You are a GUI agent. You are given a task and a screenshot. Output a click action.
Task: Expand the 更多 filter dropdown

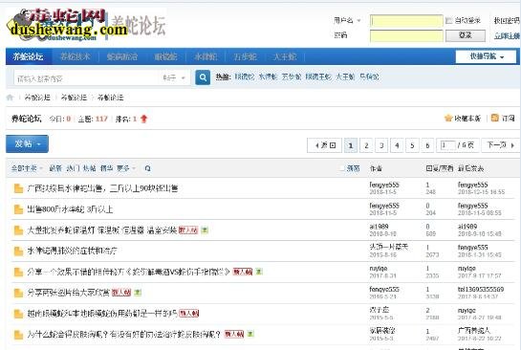click(126, 168)
